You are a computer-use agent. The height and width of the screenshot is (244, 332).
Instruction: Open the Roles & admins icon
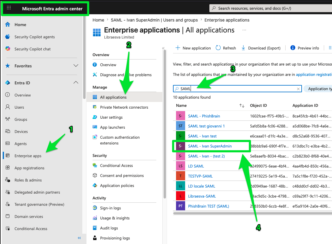[x=8, y=180]
